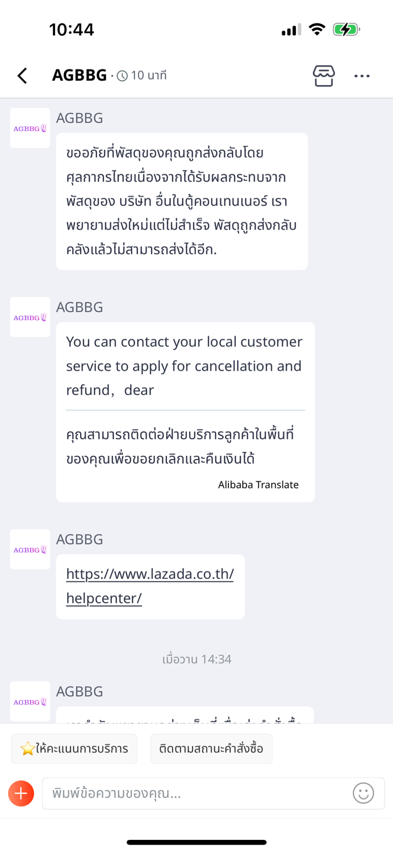Tap the back arrow icon

(x=23, y=76)
